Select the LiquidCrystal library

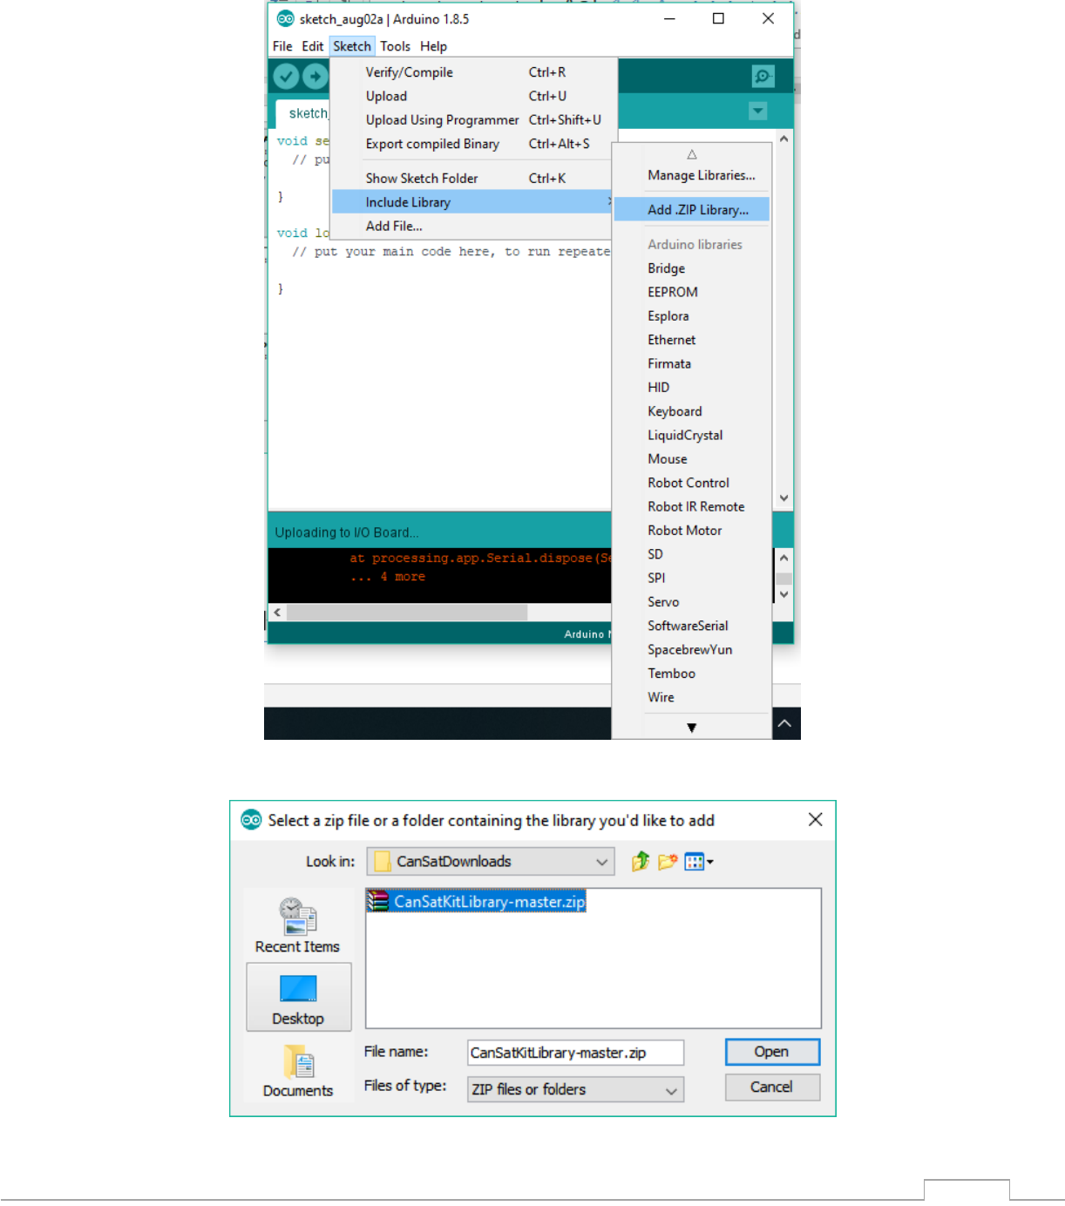pyautogui.click(x=692, y=435)
